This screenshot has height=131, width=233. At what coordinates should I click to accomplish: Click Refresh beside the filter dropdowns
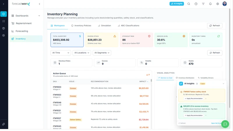pos(215,53)
